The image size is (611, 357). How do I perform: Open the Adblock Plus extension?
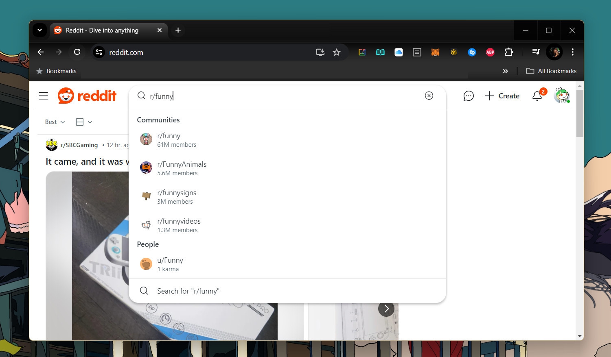tap(490, 52)
